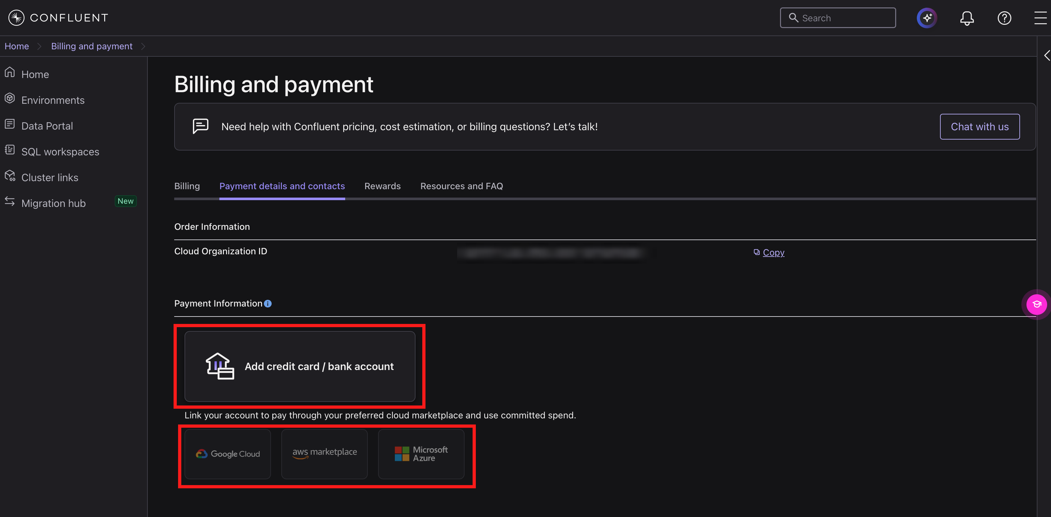The width and height of the screenshot is (1051, 517).
Task: Click Add credit card / bank account
Action: pyautogui.click(x=300, y=366)
